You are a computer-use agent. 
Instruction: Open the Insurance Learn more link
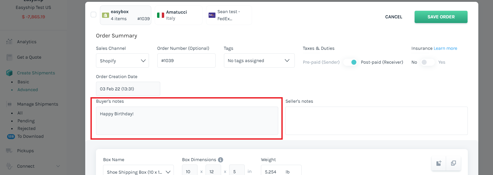pyautogui.click(x=445, y=48)
